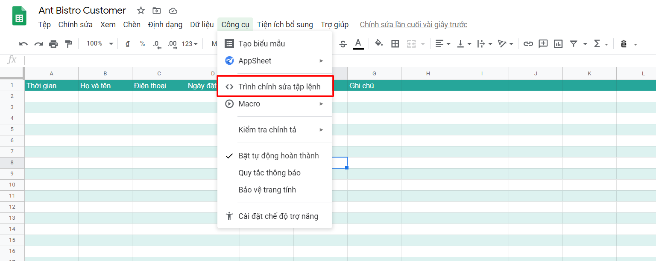Click the Họ và tên cell
The height and width of the screenshot is (261, 656).
point(105,86)
